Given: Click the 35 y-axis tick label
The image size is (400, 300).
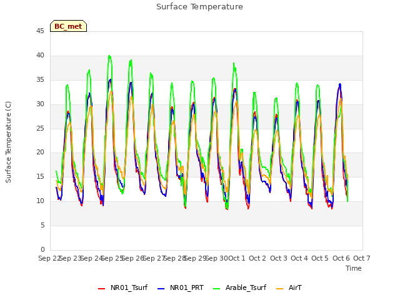Looking at the screenshot, I should click(40, 80).
